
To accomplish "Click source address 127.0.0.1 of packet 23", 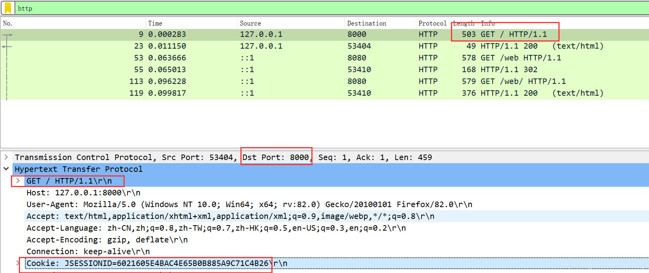I will click(x=261, y=46).
